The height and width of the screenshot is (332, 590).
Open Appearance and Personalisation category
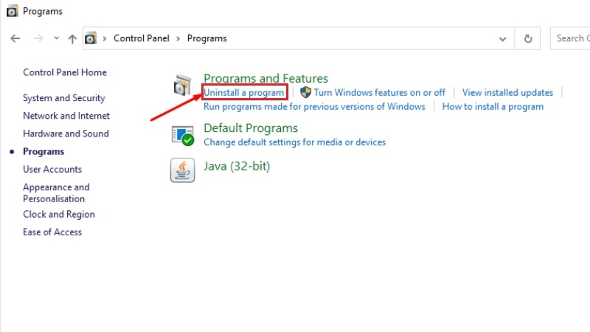[x=57, y=193]
